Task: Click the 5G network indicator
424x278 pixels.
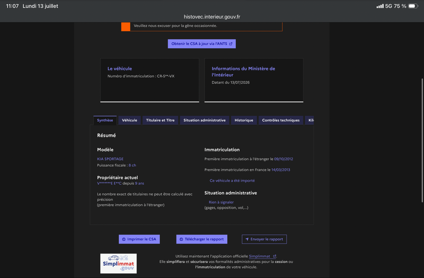Action: [388, 6]
